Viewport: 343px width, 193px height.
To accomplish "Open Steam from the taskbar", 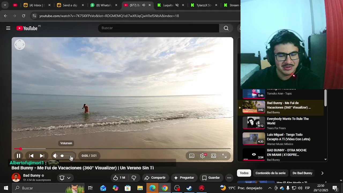I will pos(189,188).
